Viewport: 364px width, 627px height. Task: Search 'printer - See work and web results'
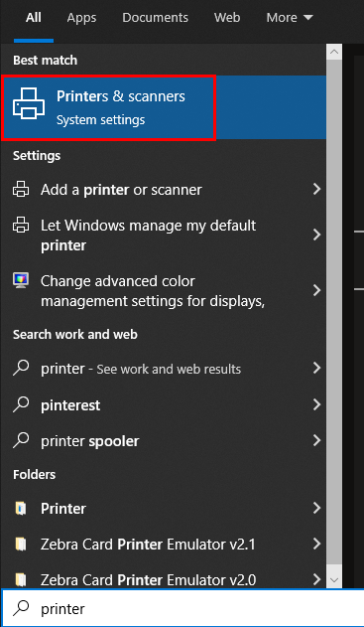[164, 369]
